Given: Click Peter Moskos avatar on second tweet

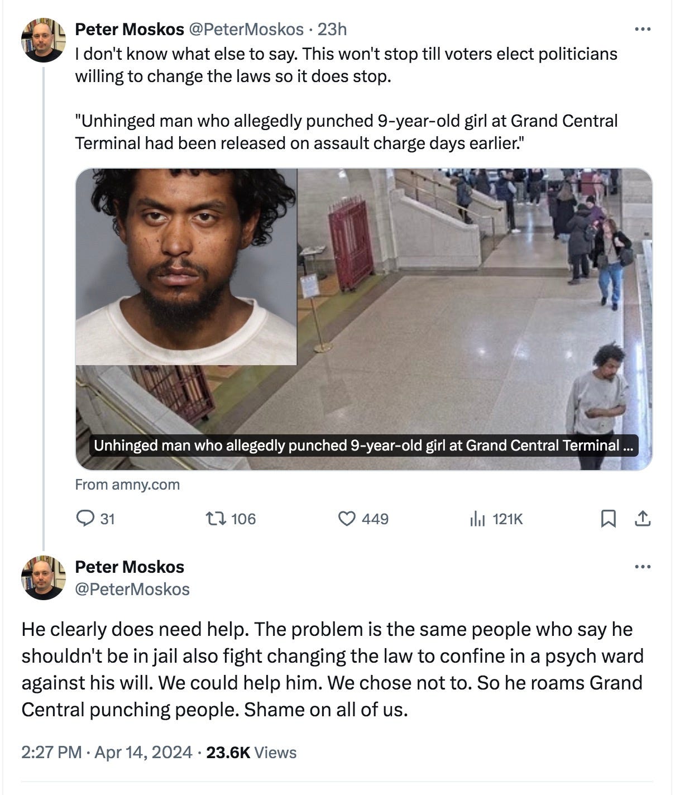Looking at the screenshot, I should point(44,577).
